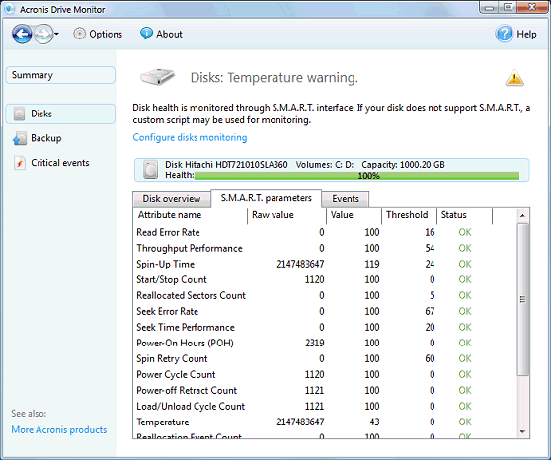The image size is (551, 460).
Task: Select the Temperature attribute row
Action: pos(325,422)
